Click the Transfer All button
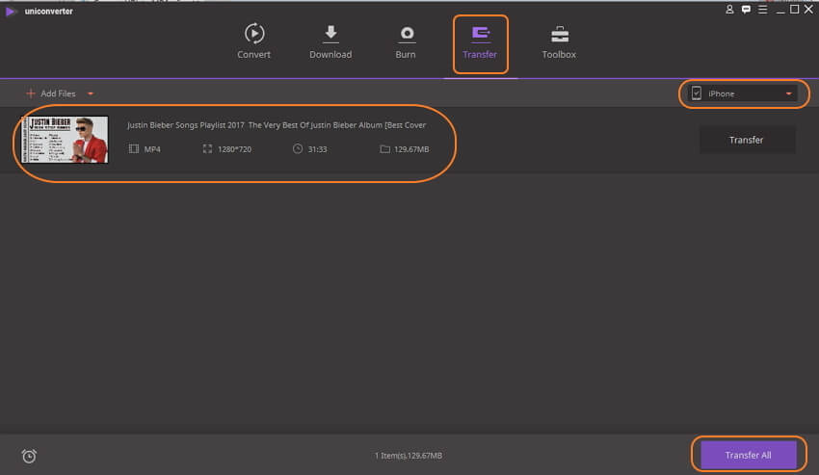Viewport: 819px width, 475px height. (748, 455)
